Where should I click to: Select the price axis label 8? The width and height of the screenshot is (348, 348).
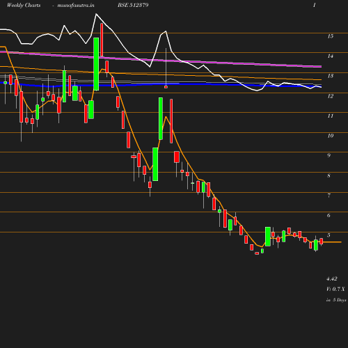tap(329, 175)
